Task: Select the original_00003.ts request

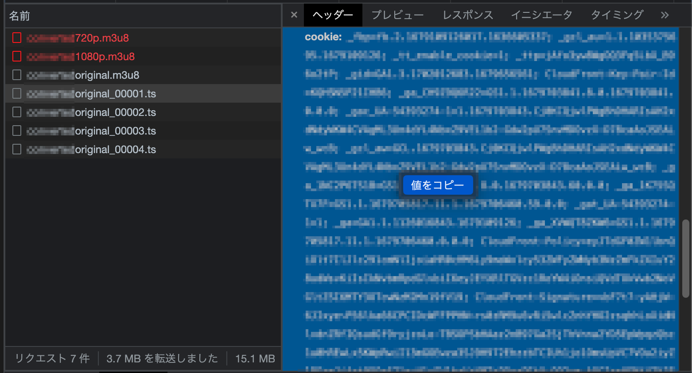Action: 143,131
